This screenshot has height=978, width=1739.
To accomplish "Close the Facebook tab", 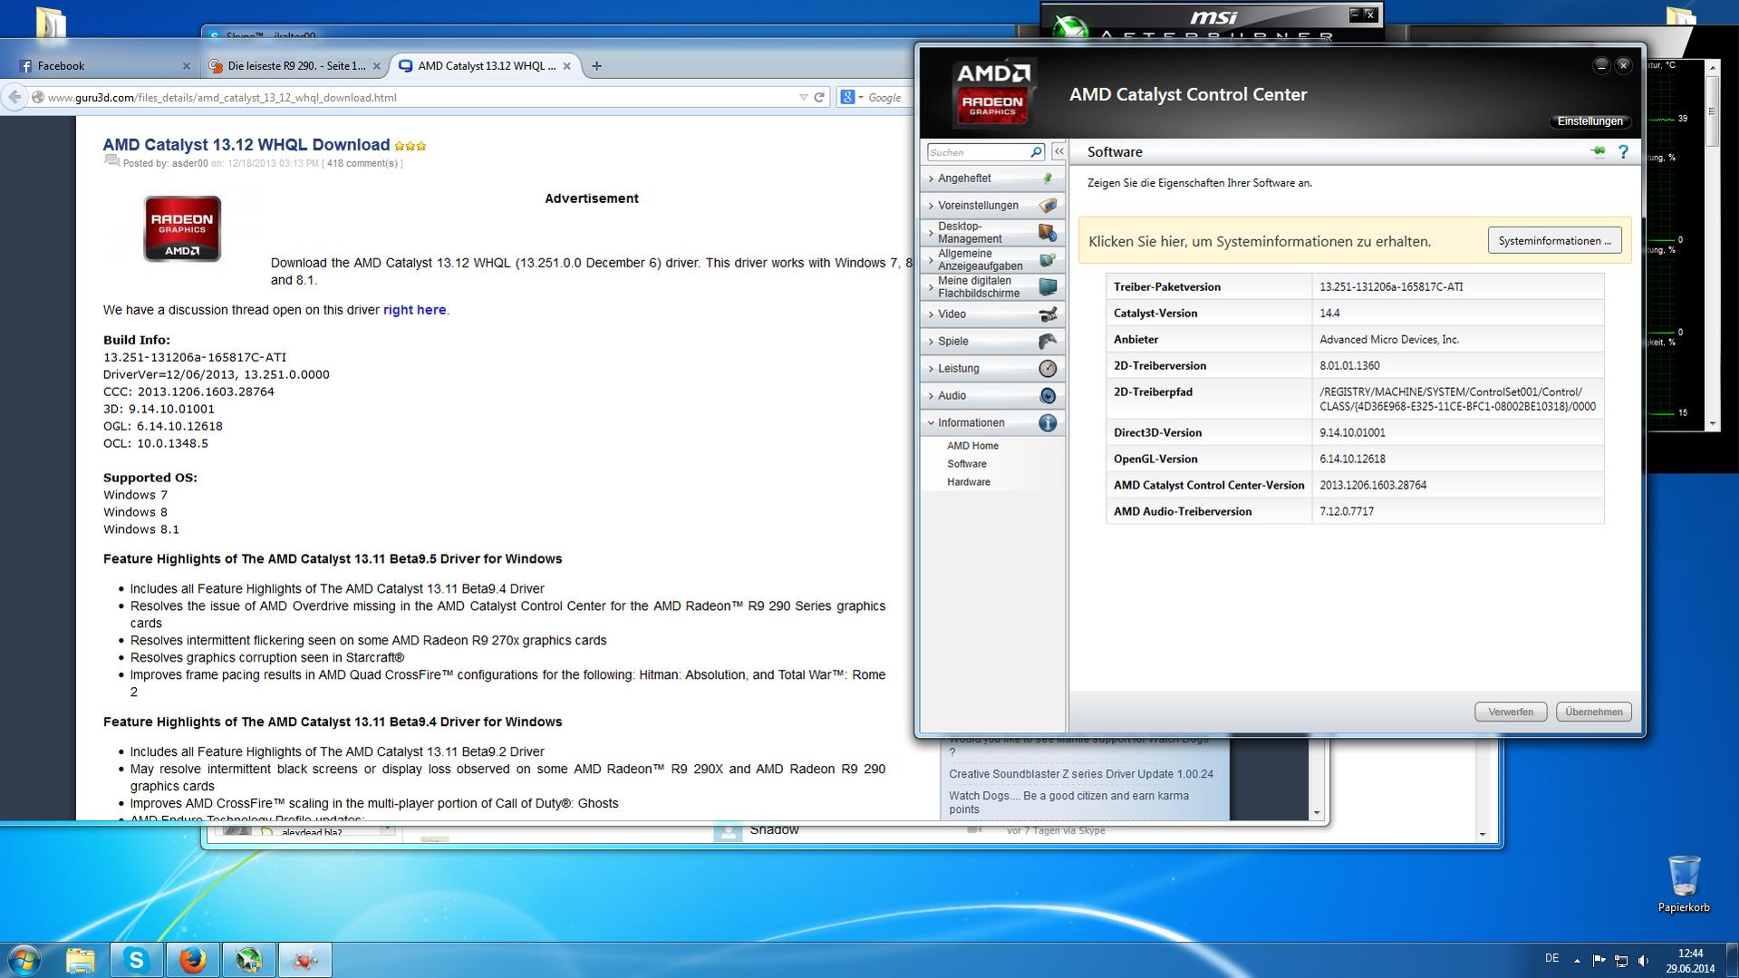I will [187, 66].
